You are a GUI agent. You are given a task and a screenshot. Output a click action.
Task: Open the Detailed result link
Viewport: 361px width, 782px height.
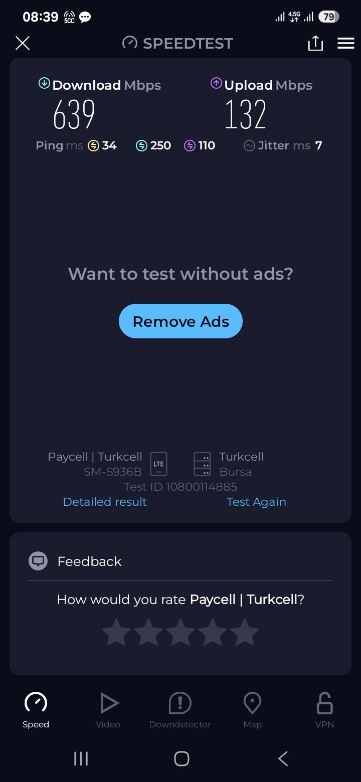pyautogui.click(x=105, y=502)
